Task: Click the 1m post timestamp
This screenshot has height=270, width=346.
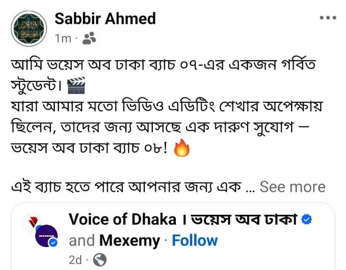Action: coord(62,39)
